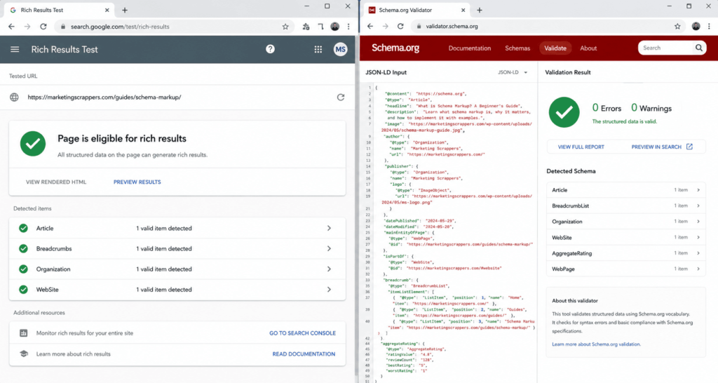
Task: Reload the Rich Results Test browser page
Action: point(43,27)
